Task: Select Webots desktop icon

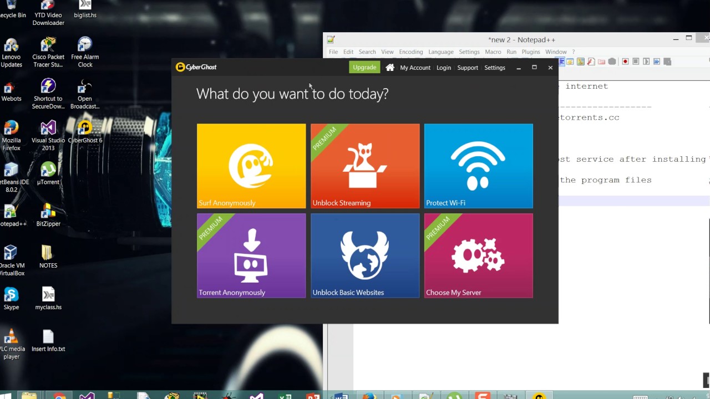Action: 11,91
